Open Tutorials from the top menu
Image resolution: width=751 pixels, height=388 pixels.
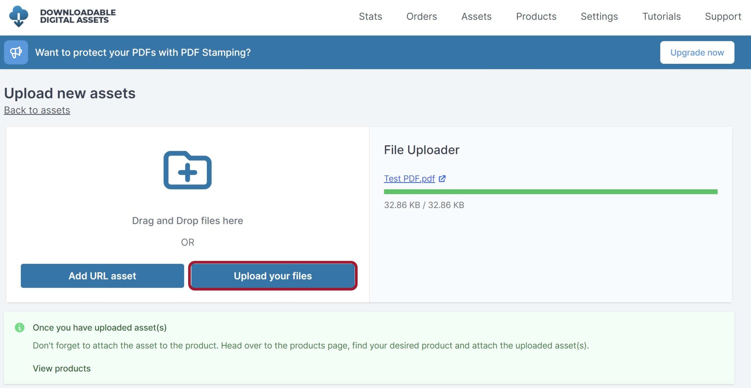pyautogui.click(x=662, y=17)
